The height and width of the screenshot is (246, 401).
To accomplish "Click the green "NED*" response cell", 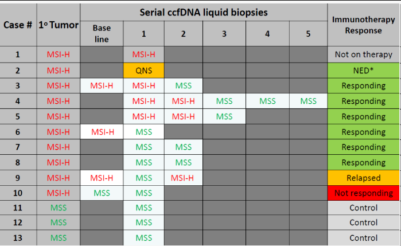I will coord(364,70).
